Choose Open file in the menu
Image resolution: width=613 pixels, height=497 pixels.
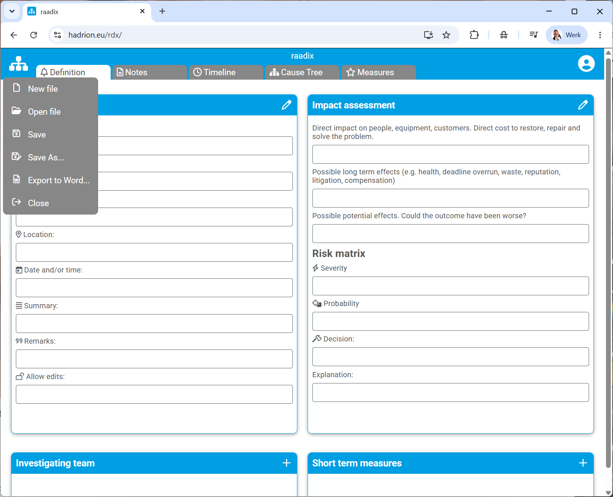click(51, 112)
